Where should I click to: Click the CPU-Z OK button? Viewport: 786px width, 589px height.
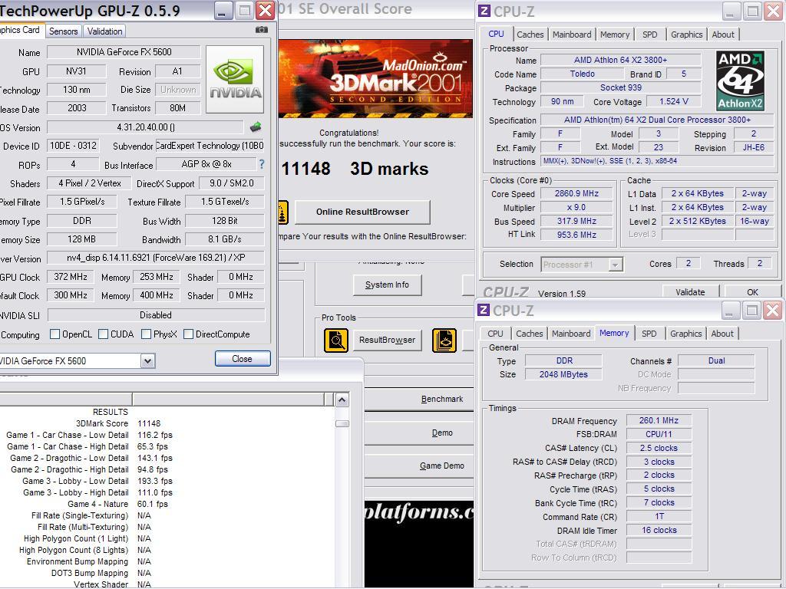[x=752, y=291]
